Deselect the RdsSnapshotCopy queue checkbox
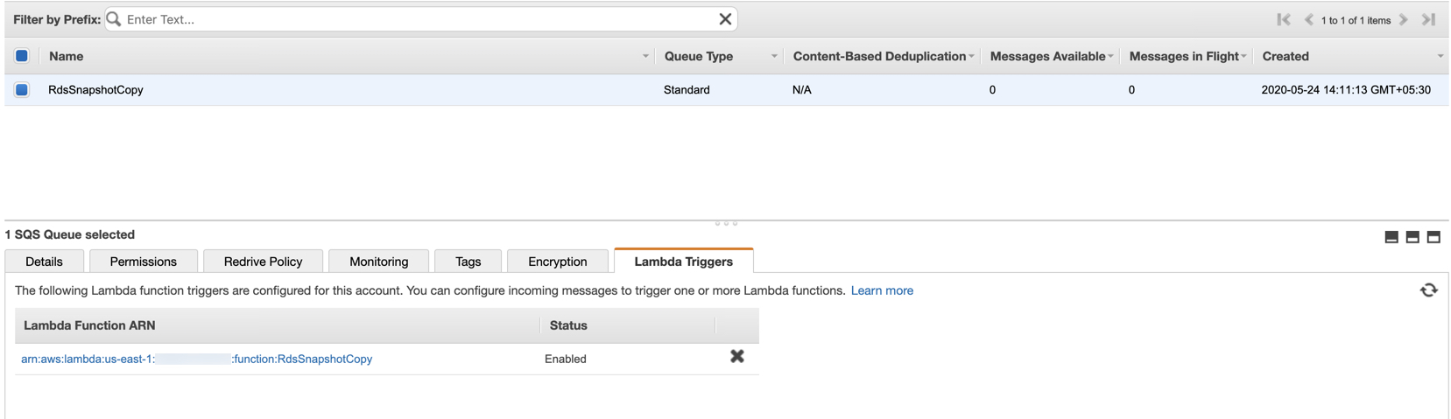Image resolution: width=1451 pixels, height=419 pixels. [22, 89]
